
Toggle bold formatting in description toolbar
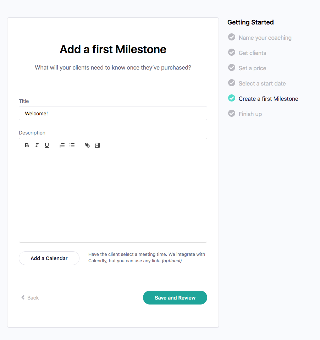click(27, 145)
